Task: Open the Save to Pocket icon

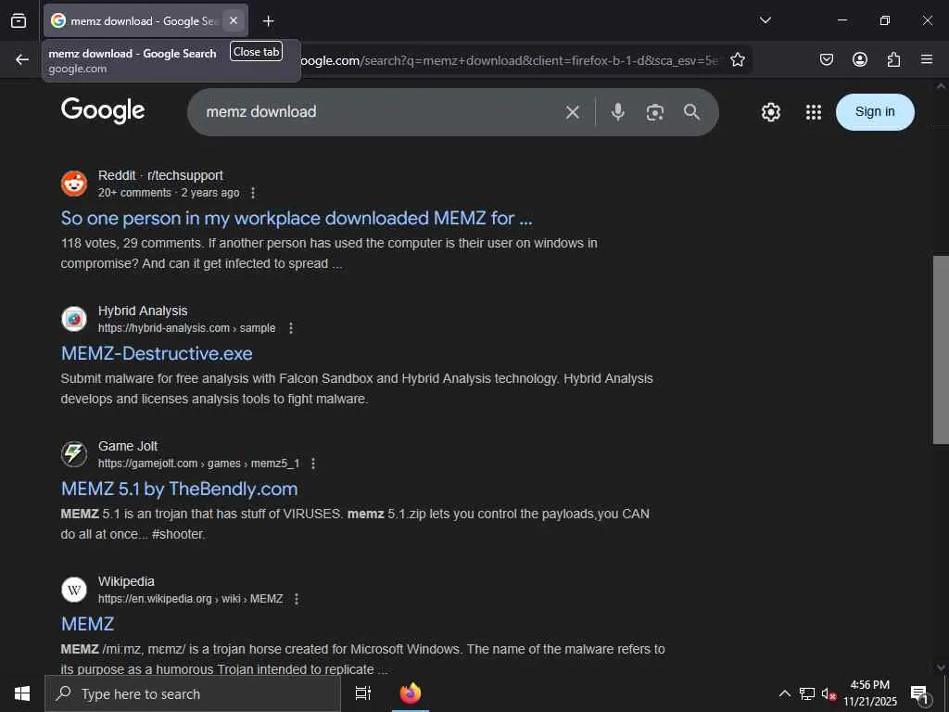Action: pos(826,59)
